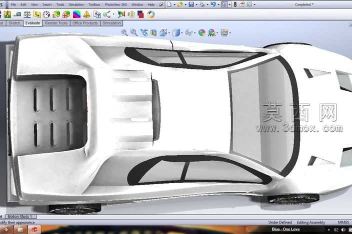Click the 'Editing Assembly' status text

click(x=311, y=222)
